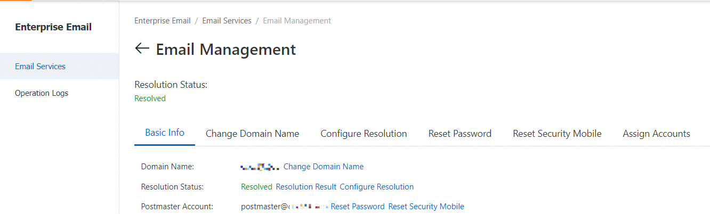710x214 pixels.
Task: Click Reset Password link beside postmaster account
Action: point(358,207)
